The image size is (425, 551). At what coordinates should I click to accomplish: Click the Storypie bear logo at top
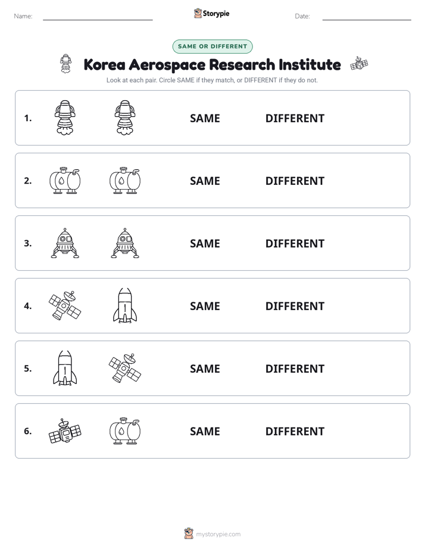[x=198, y=13]
